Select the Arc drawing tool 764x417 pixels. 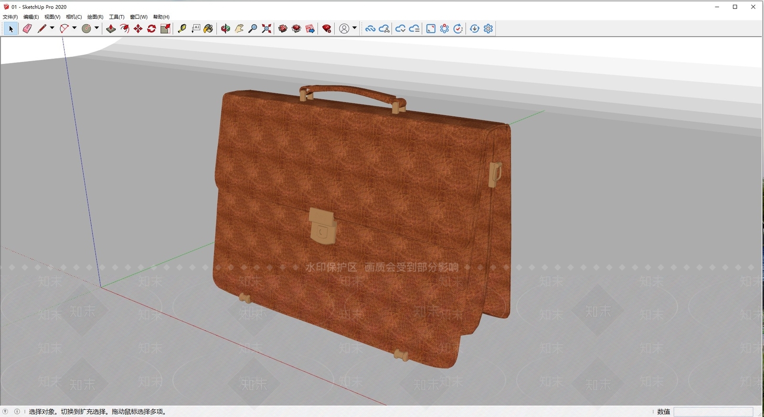pos(64,29)
